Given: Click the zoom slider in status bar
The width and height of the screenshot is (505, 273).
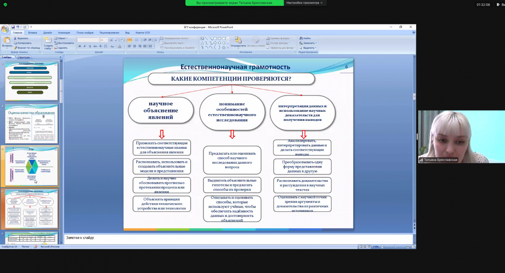Looking at the screenshot, I should [x=395, y=247].
